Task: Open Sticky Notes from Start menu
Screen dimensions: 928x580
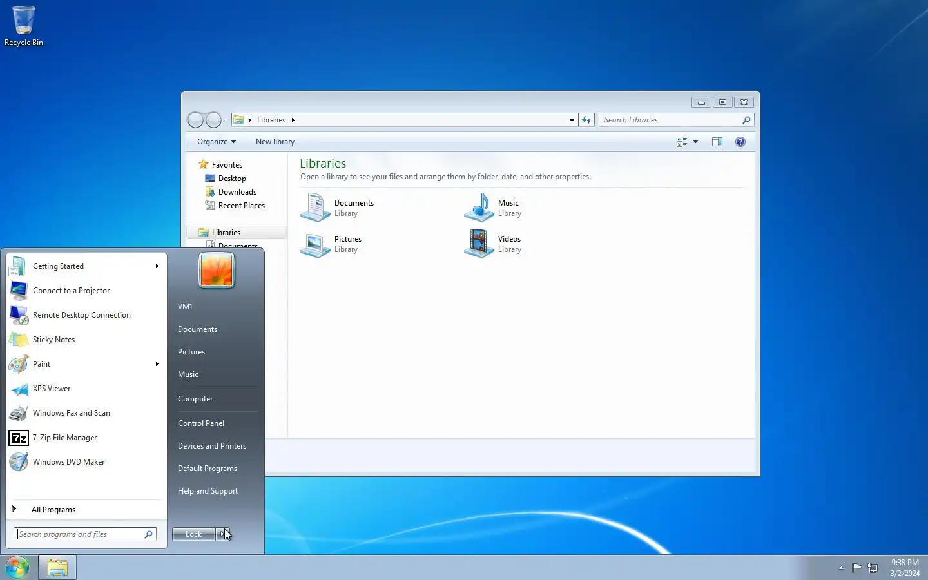Action: (x=86, y=340)
